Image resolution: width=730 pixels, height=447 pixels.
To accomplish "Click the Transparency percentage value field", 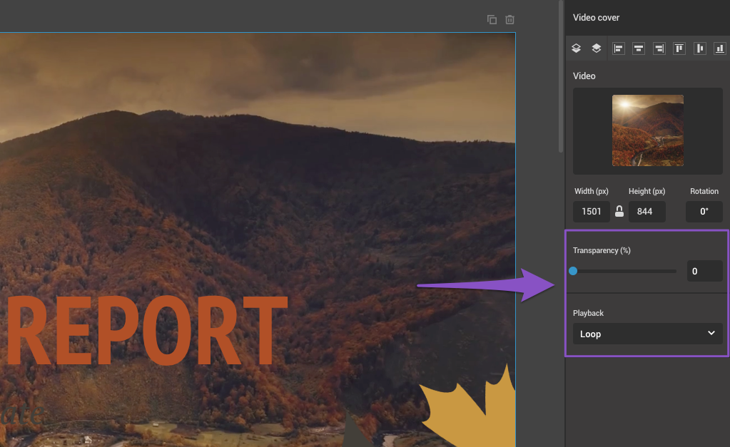I will [704, 271].
